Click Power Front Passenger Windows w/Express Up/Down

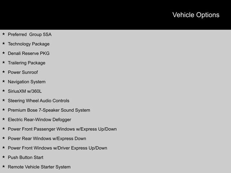pyautogui.click(x=62, y=129)
